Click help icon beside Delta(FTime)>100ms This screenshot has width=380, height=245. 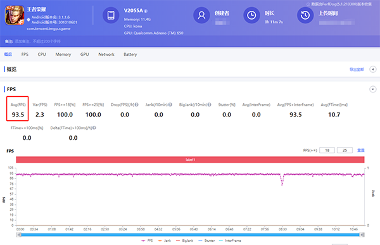tap(94, 128)
